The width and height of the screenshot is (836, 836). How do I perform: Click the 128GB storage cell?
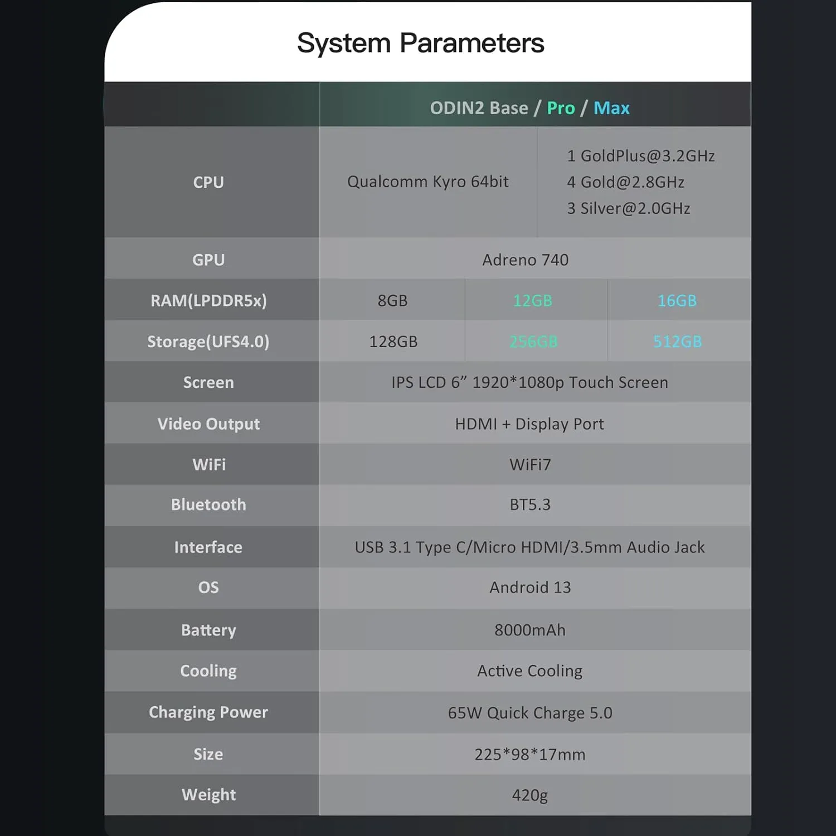coord(393,342)
